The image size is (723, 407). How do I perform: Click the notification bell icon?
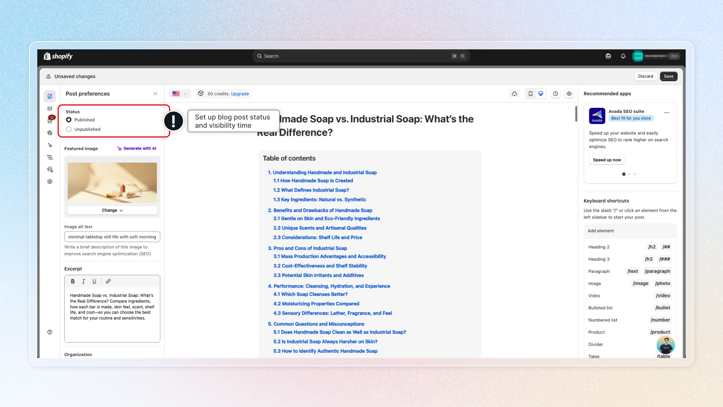(x=623, y=56)
